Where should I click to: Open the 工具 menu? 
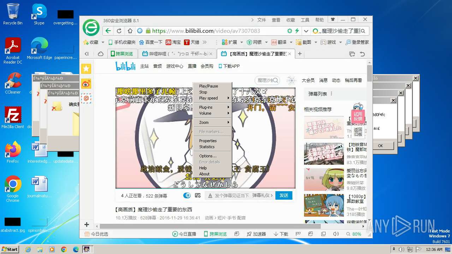(x=305, y=20)
